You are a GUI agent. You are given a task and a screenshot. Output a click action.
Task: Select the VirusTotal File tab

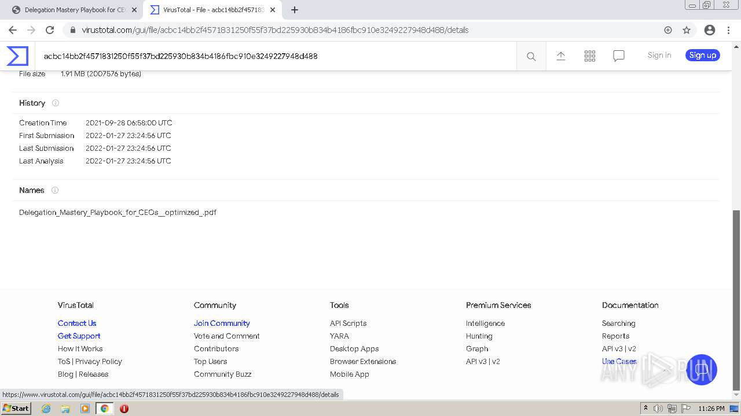[x=212, y=10]
